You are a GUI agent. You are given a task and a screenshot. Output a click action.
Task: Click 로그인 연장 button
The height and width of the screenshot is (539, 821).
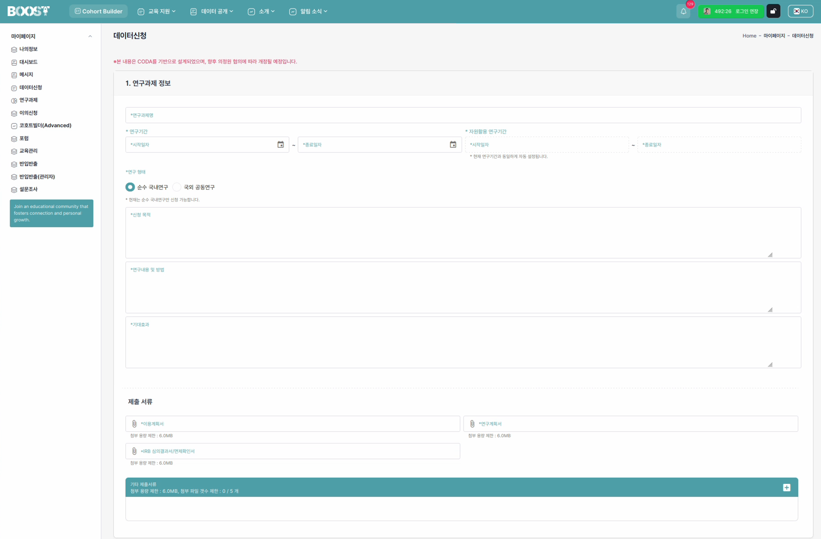[747, 11]
